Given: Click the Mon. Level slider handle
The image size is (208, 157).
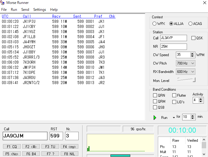Looking at the screenshot, I should click(x=194, y=80).
